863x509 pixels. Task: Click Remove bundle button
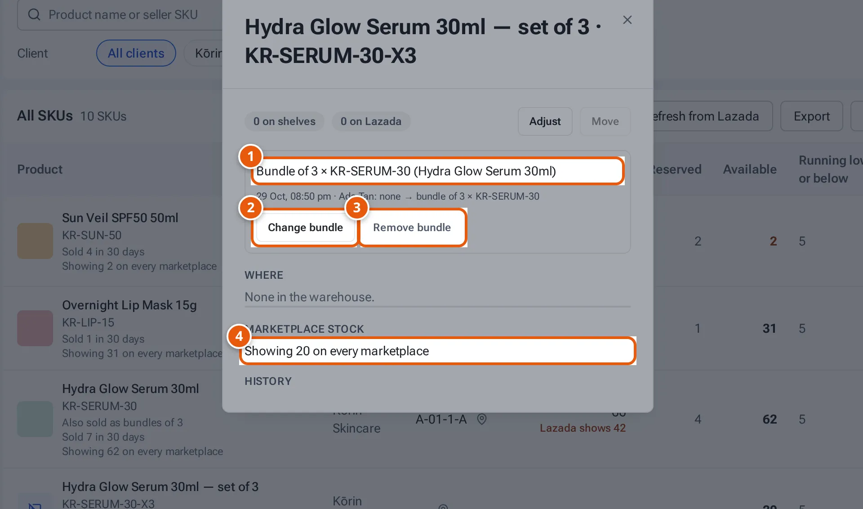412,228
